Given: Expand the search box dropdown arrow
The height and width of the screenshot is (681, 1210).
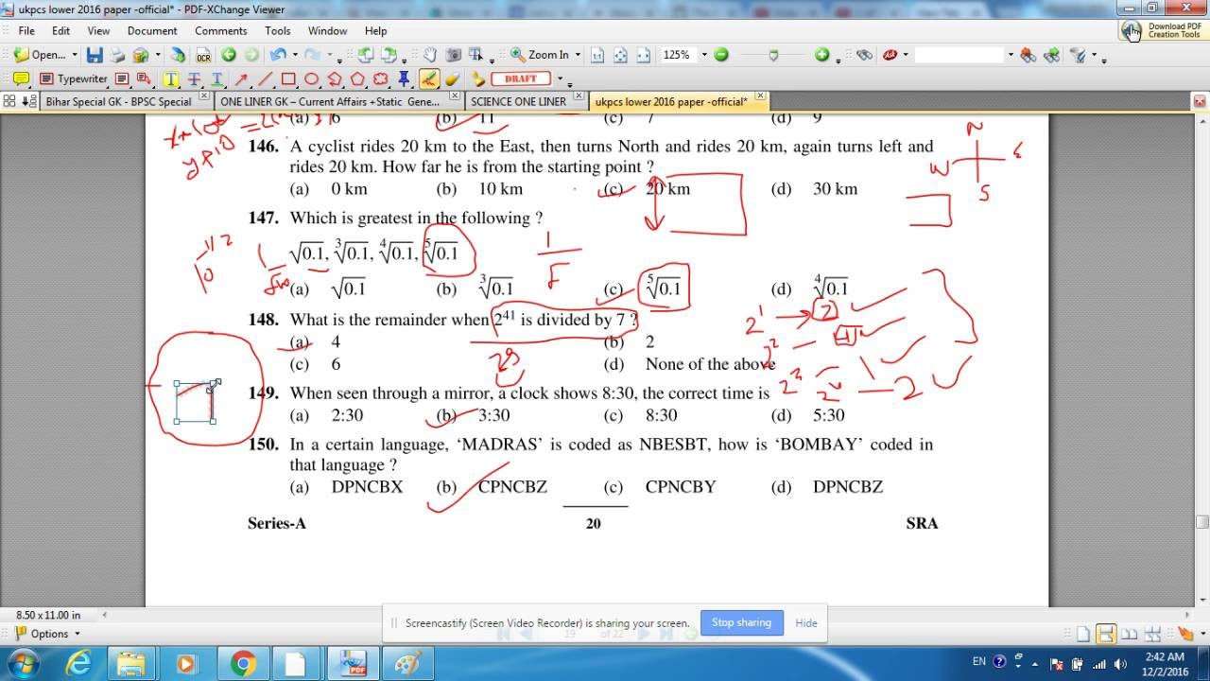Looking at the screenshot, I should [1011, 55].
